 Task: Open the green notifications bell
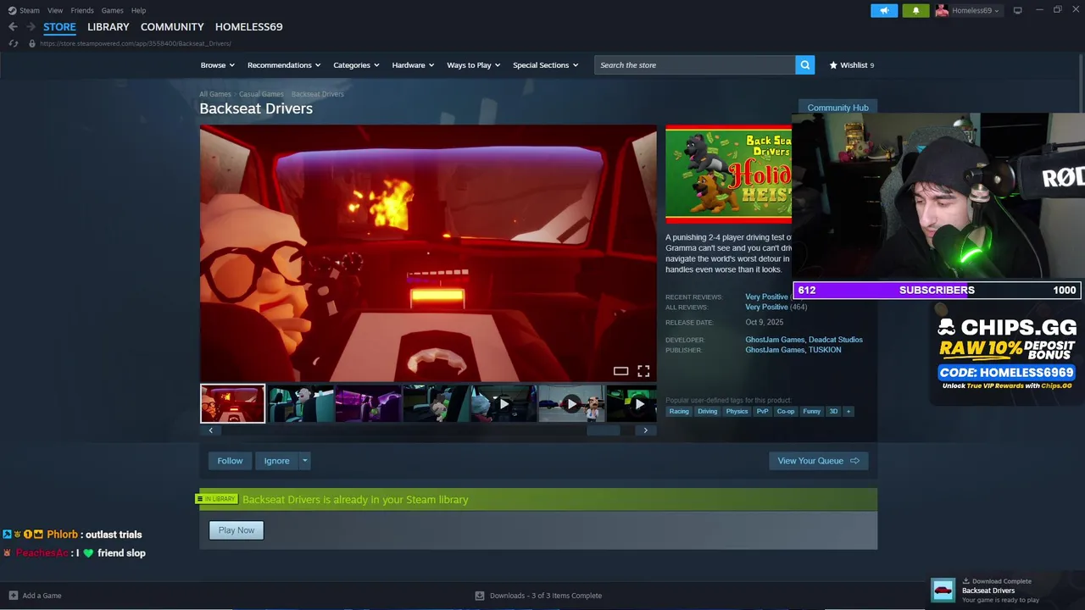pos(915,10)
